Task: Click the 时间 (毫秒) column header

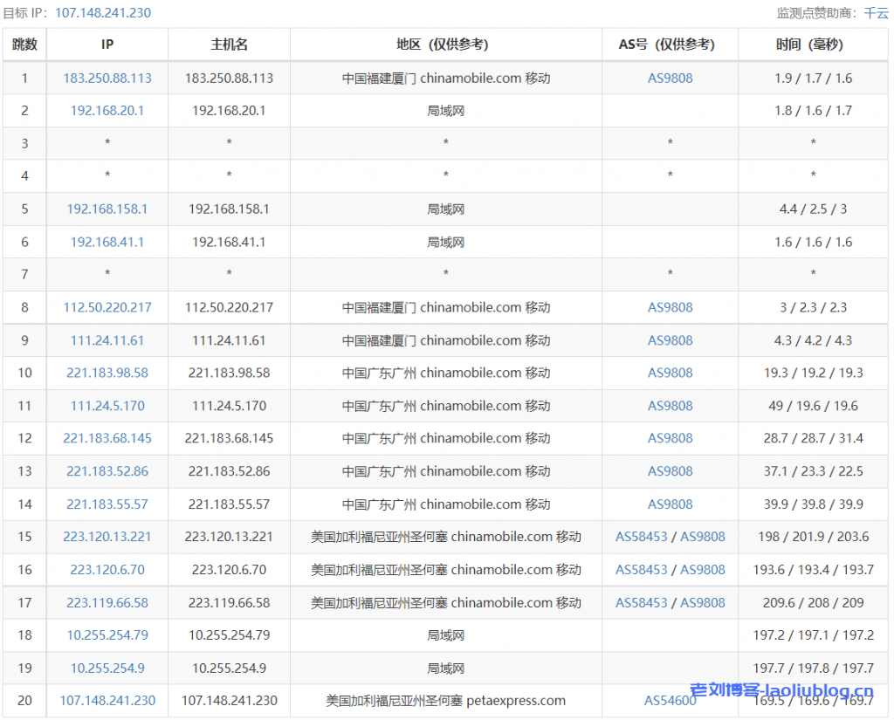Action: [813, 45]
